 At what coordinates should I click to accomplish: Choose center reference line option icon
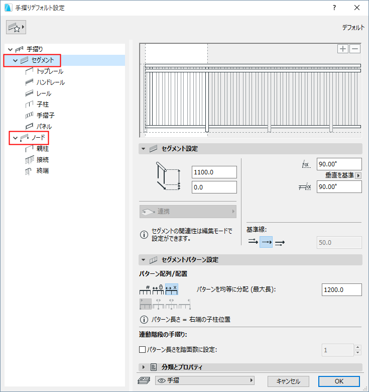(x=266, y=242)
